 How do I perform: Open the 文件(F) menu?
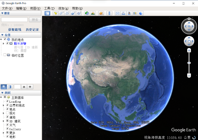(x=7, y=8)
